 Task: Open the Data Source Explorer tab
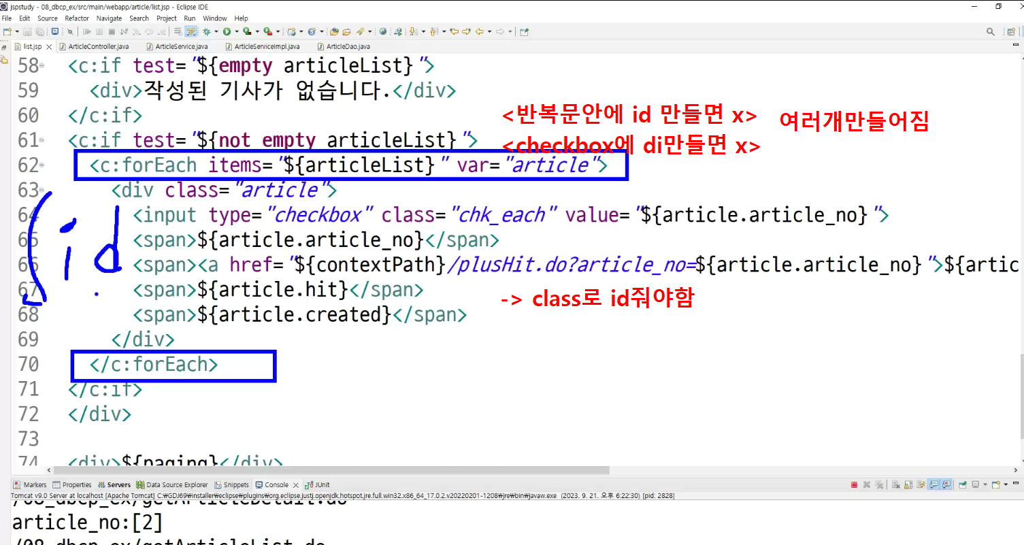(172, 484)
